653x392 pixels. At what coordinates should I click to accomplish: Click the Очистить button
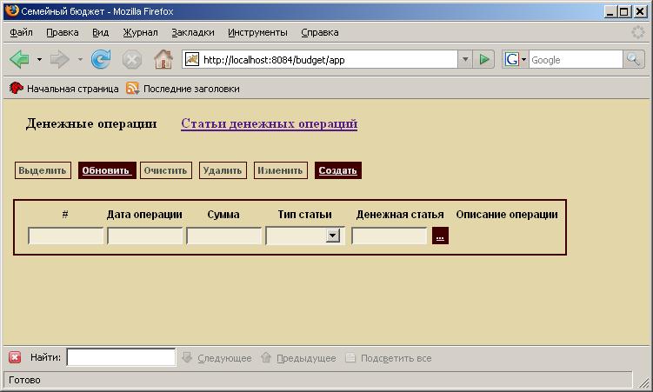(166, 170)
